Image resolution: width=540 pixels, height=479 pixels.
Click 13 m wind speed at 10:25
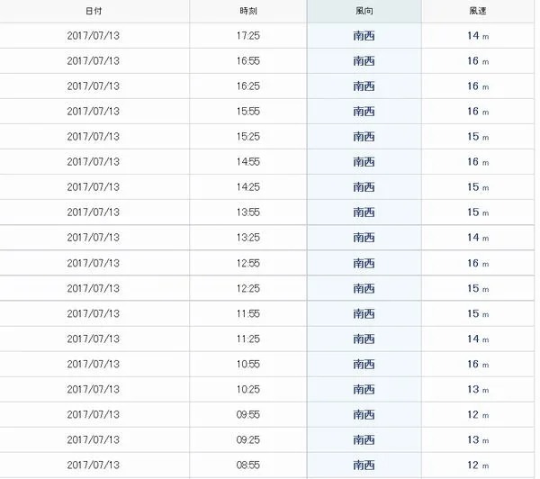coord(478,389)
